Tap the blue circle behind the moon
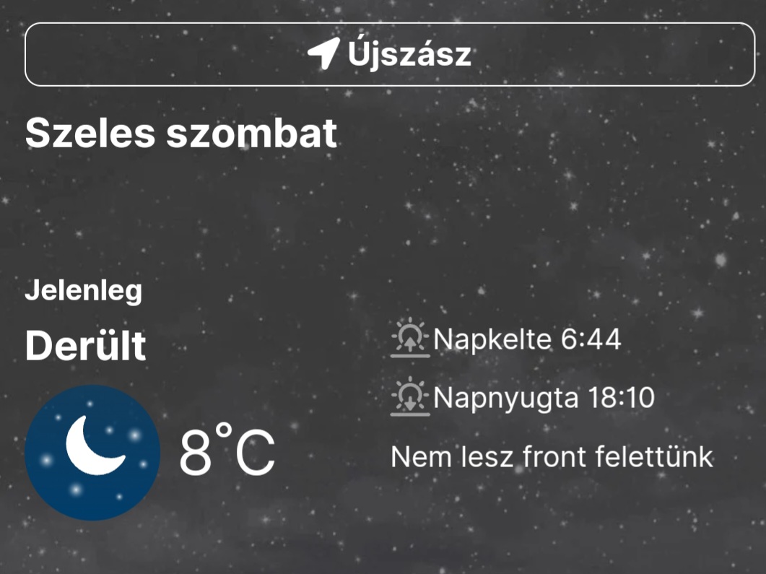 (92, 453)
